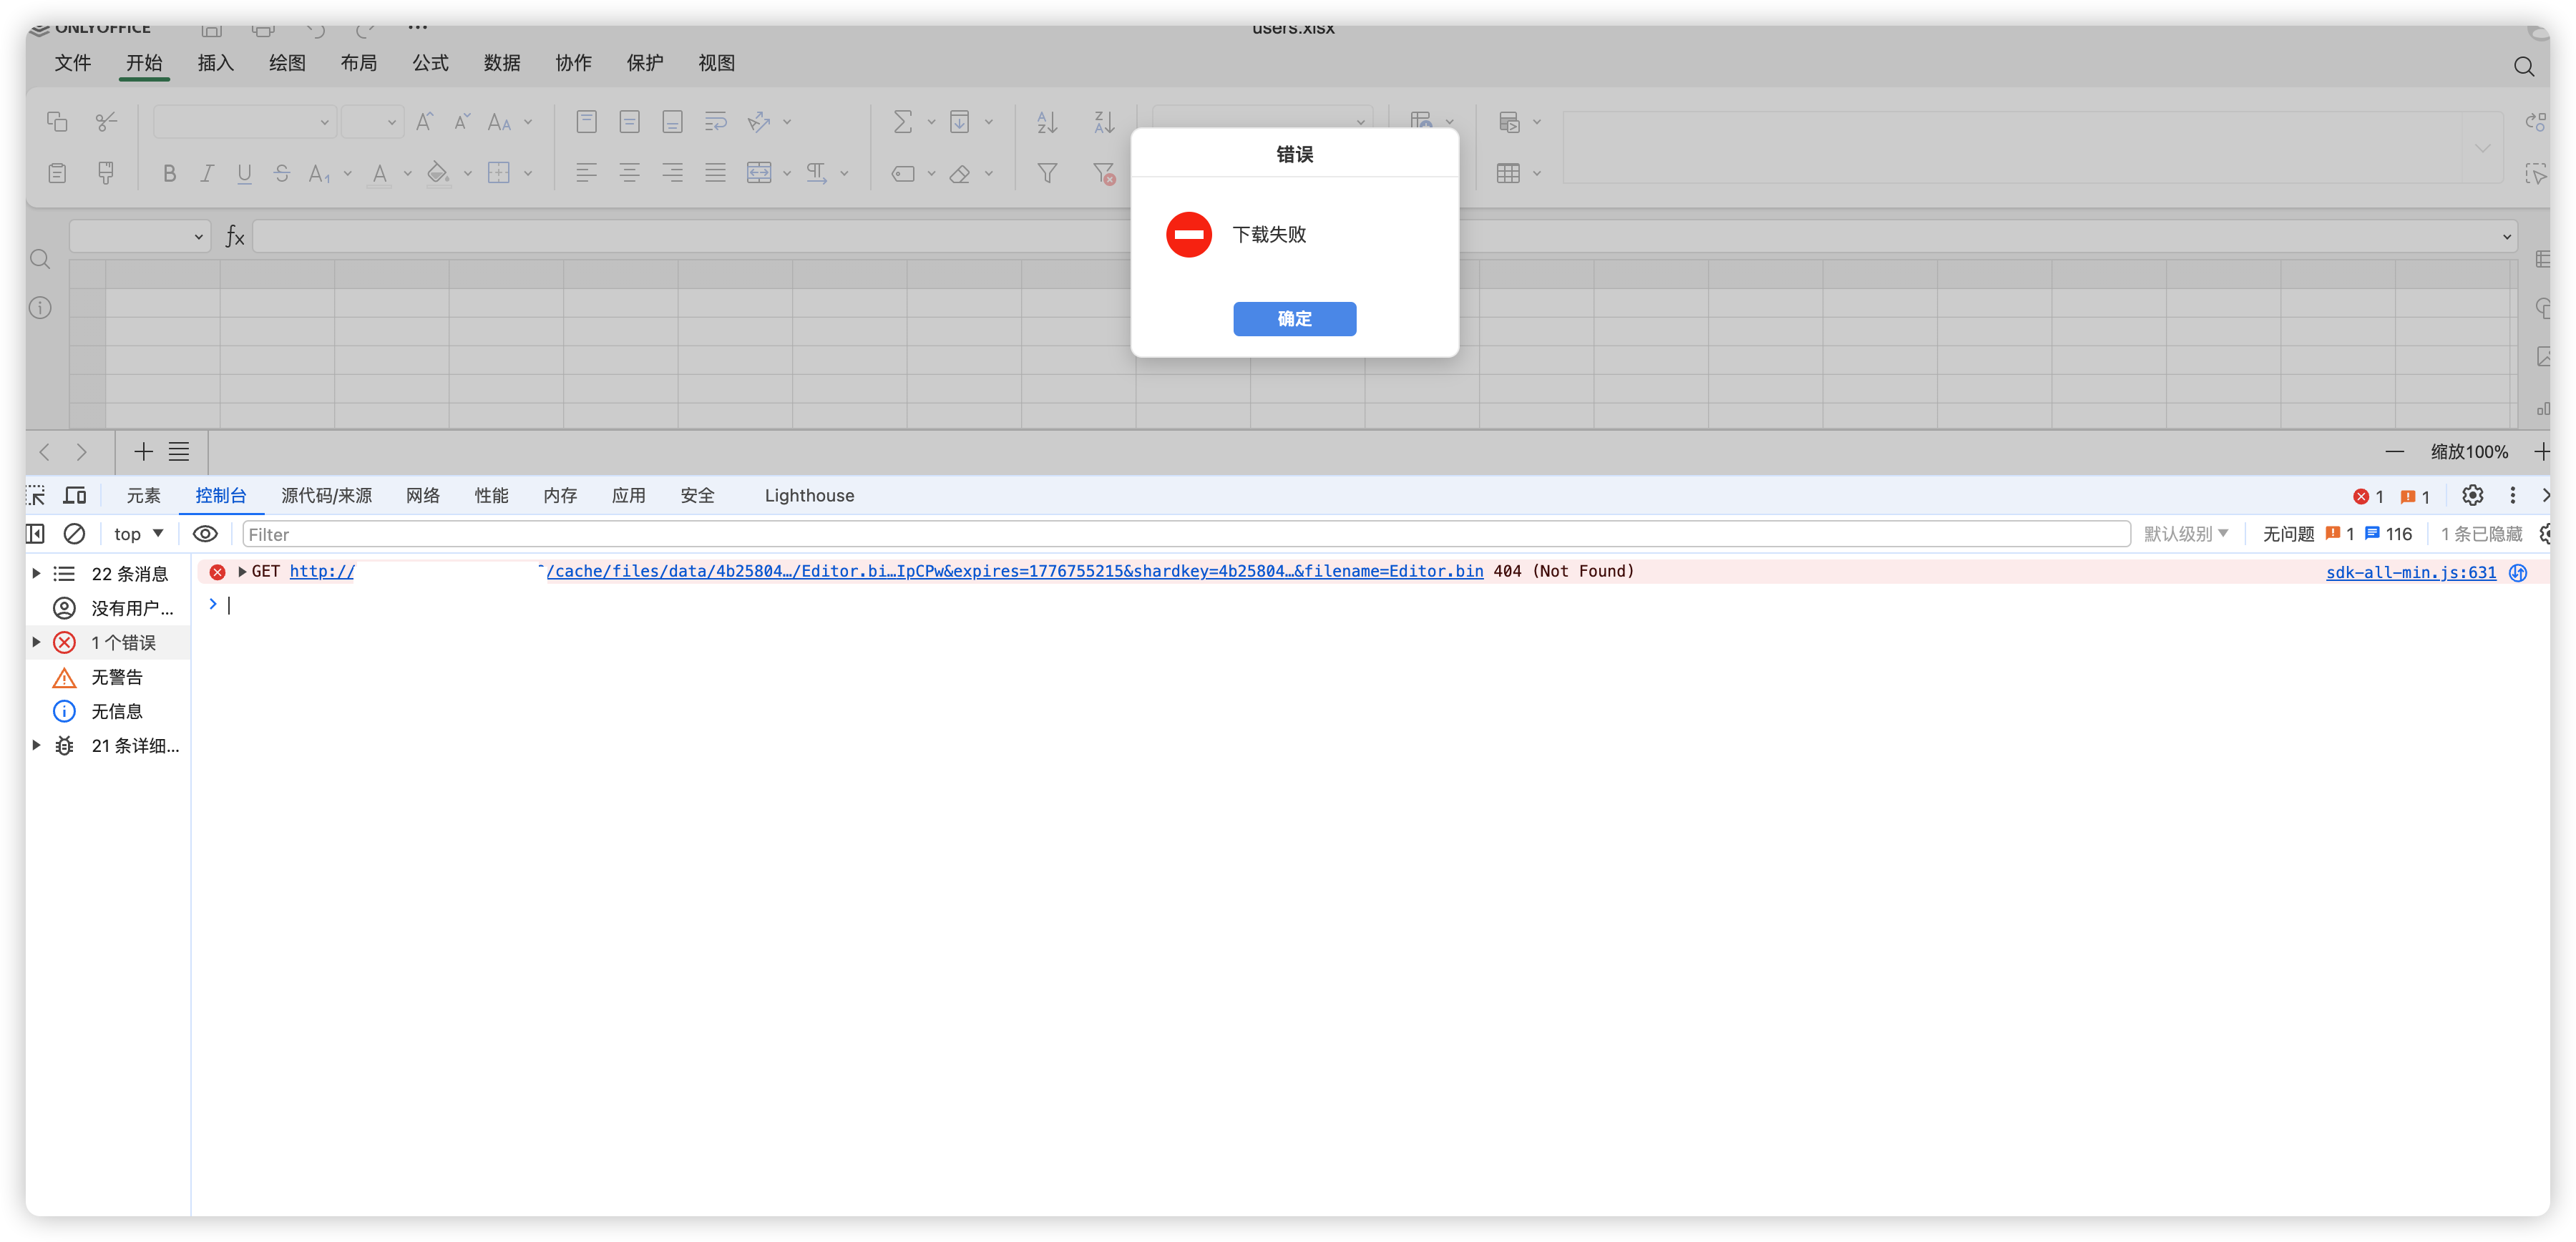This screenshot has width=2576, height=1242.
Task: Open the 默认级别 log level dropdown
Action: tap(2185, 534)
